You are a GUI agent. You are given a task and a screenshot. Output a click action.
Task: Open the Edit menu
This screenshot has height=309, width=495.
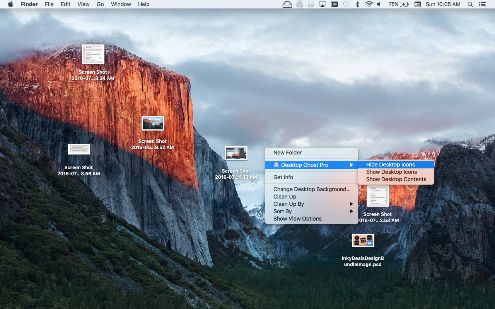[65, 4]
